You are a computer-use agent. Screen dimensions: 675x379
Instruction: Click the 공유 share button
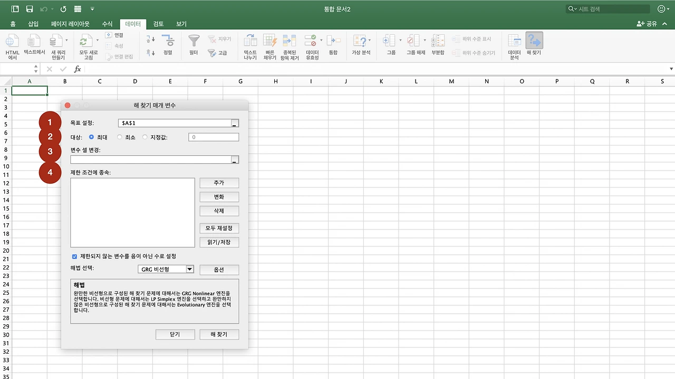(647, 24)
